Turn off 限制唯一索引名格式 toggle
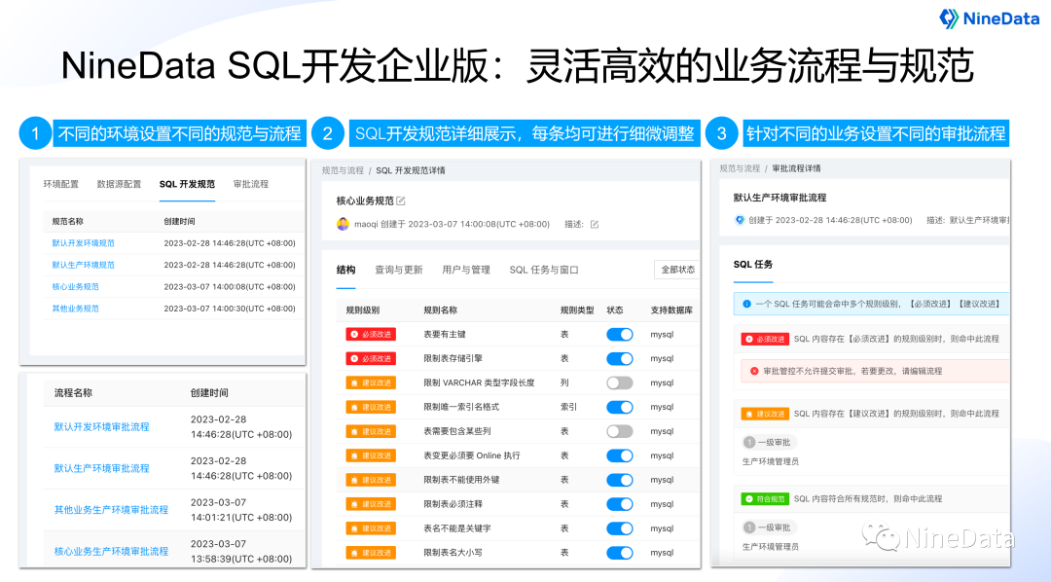The height and width of the screenshot is (582, 1051). coord(619,407)
